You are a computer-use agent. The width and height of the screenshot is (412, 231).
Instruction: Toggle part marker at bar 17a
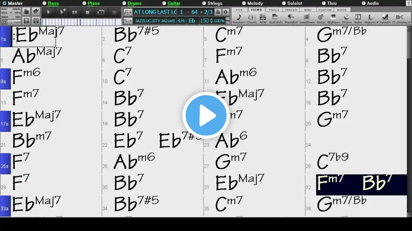click(x=5, y=121)
